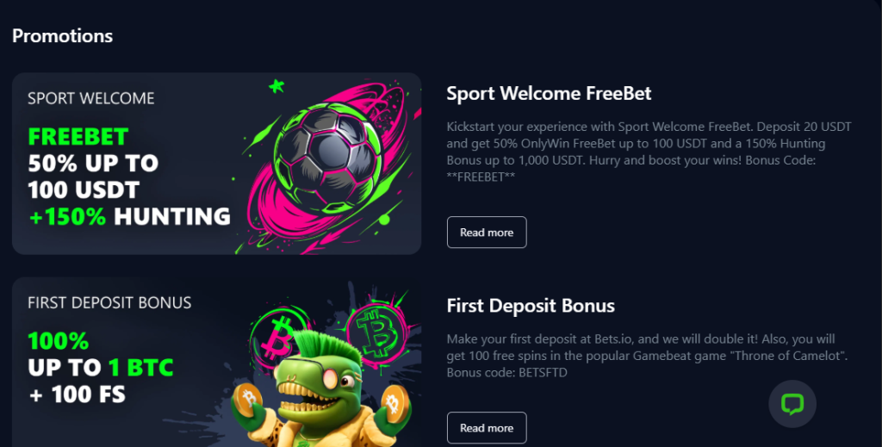
Task: Click the pink Bitcoin coin emblem
Action: tap(280, 337)
